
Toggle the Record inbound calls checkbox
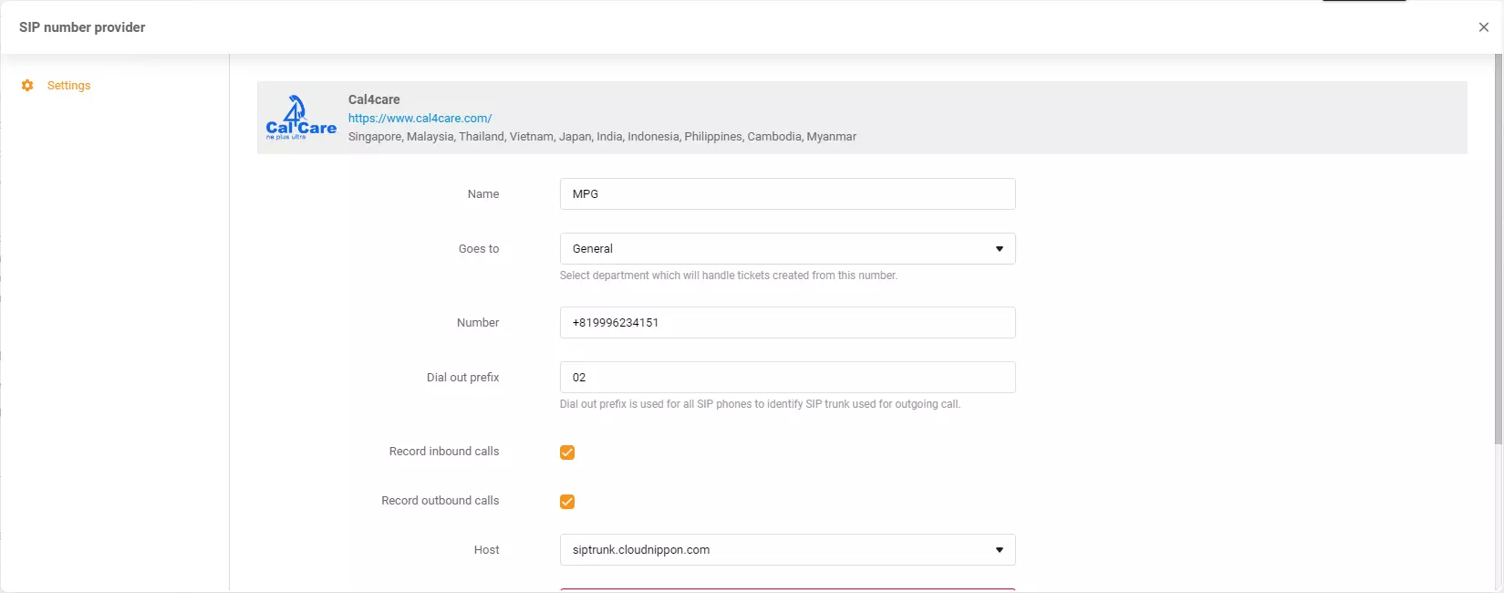point(567,453)
